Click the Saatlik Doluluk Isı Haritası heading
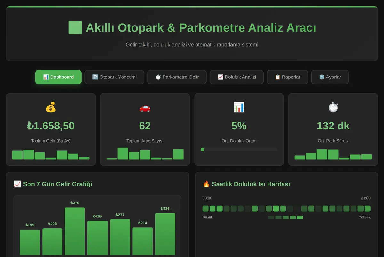This screenshot has width=384, height=257. (246, 184)
